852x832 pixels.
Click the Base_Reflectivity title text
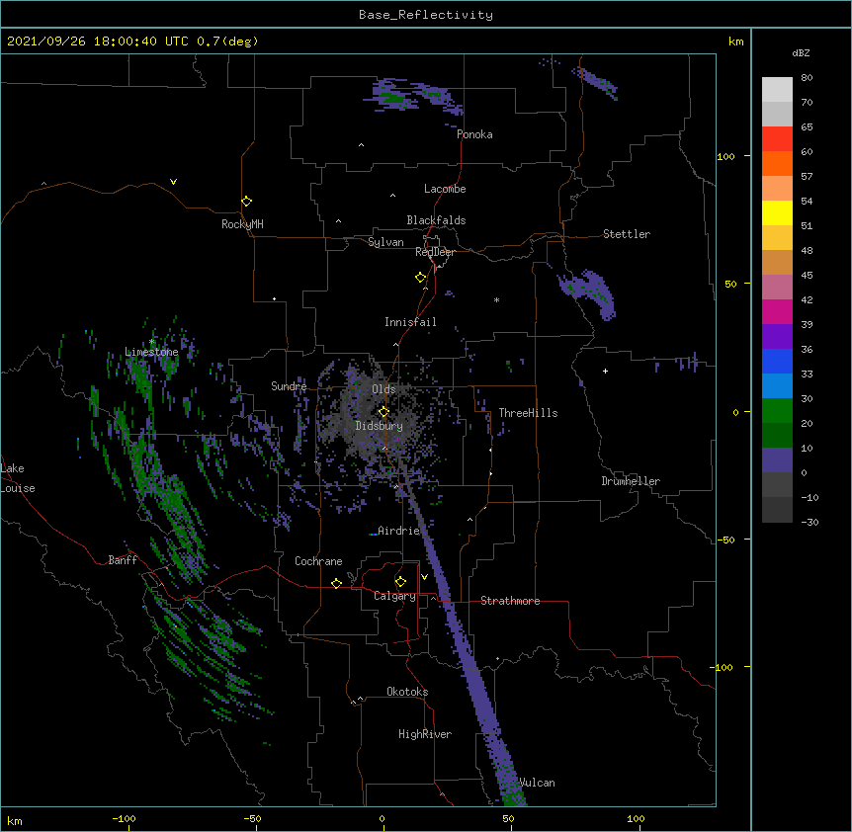[x=425, y=15]
